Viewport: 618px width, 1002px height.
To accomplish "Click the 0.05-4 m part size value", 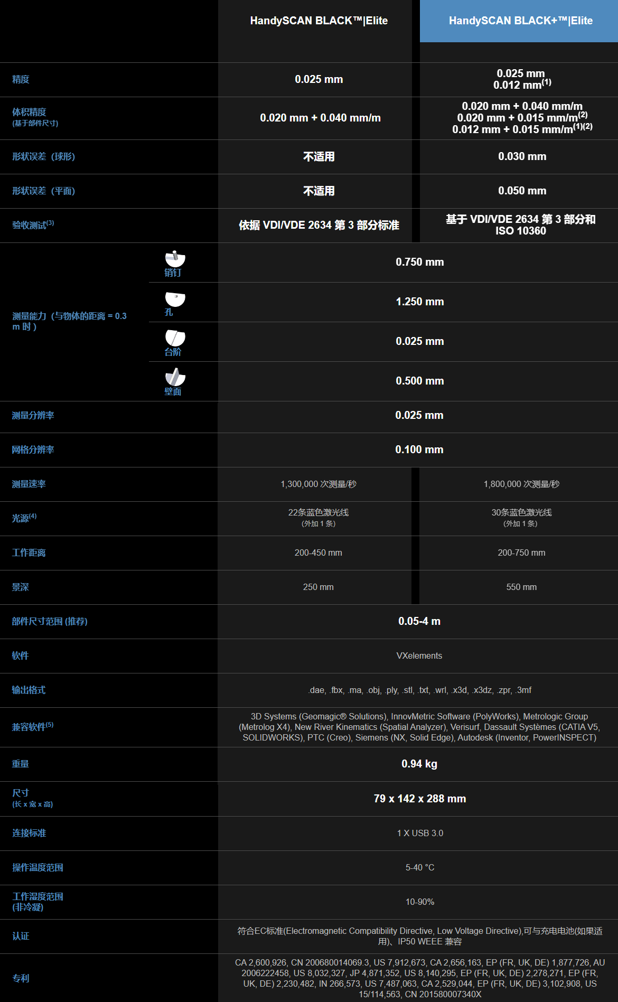I will 419,621.
